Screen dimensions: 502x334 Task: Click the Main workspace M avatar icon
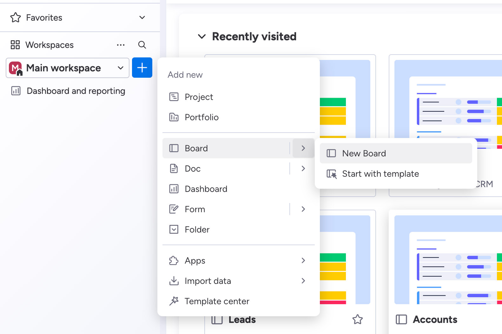[x=15, y=68]
